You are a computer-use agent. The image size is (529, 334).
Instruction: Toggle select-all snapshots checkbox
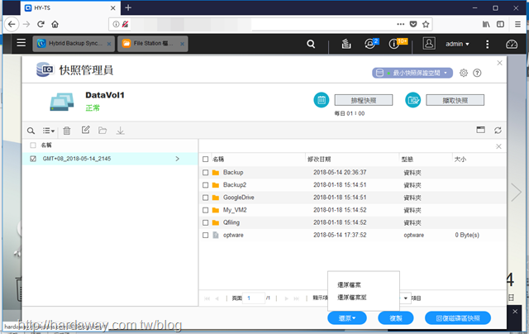(x=33, y=146)
